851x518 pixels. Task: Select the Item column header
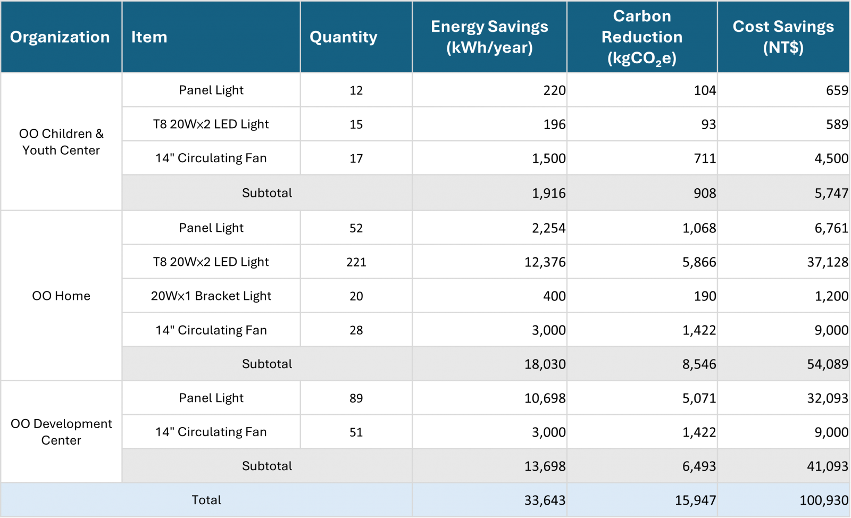(149, 37)
